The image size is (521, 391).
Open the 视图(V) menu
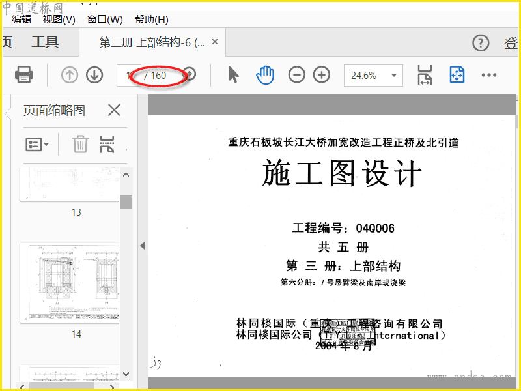(59, 20)
